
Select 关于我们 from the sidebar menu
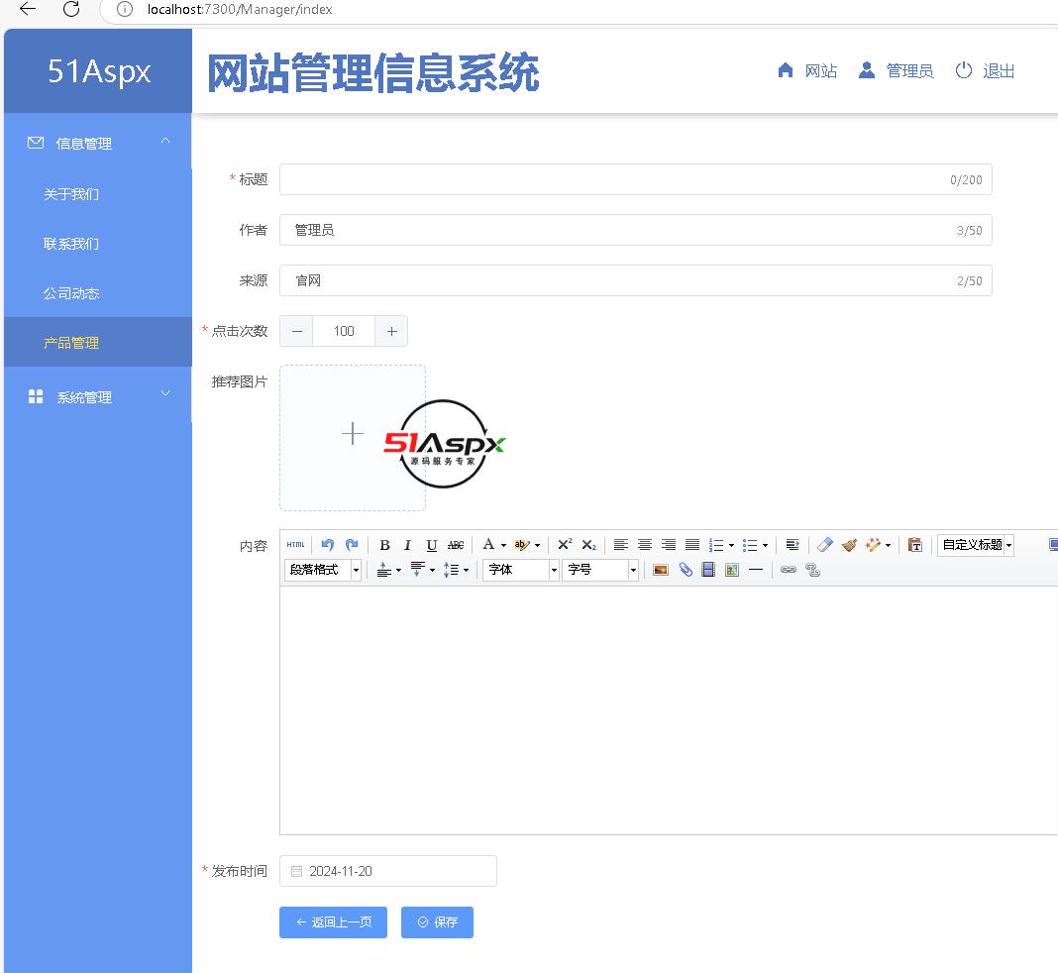click(71, 194)
